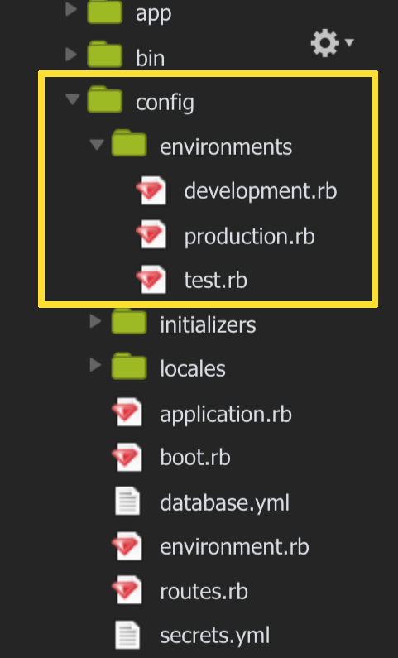The image size is (398, 658).
Task: Click the document icon of database.yml
Action: [127, 501]
